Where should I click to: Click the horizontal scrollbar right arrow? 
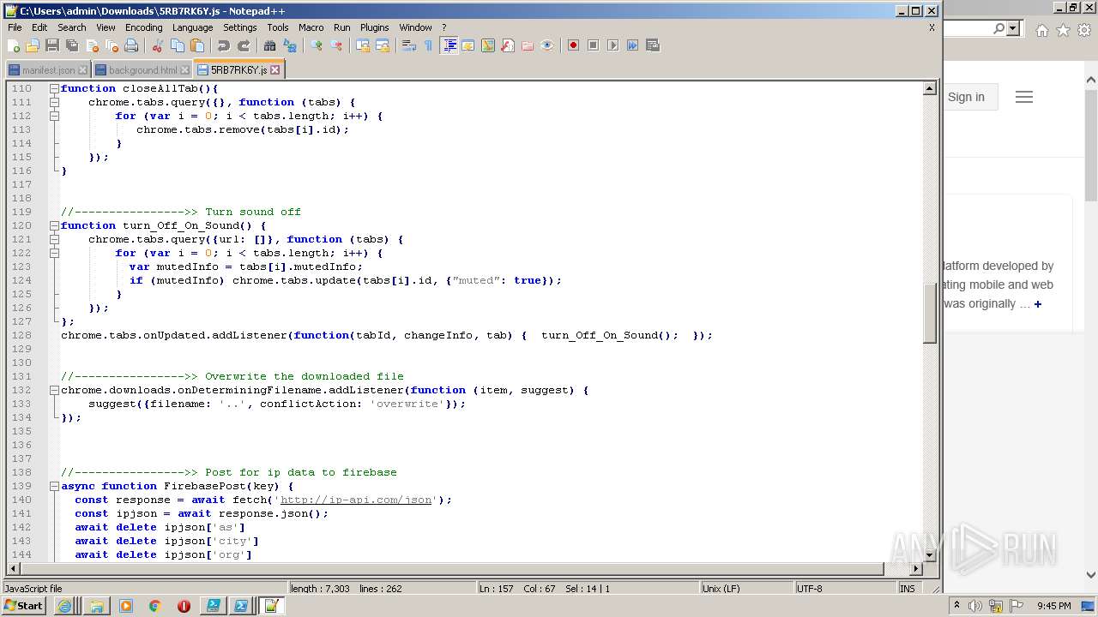pos(915,568)
